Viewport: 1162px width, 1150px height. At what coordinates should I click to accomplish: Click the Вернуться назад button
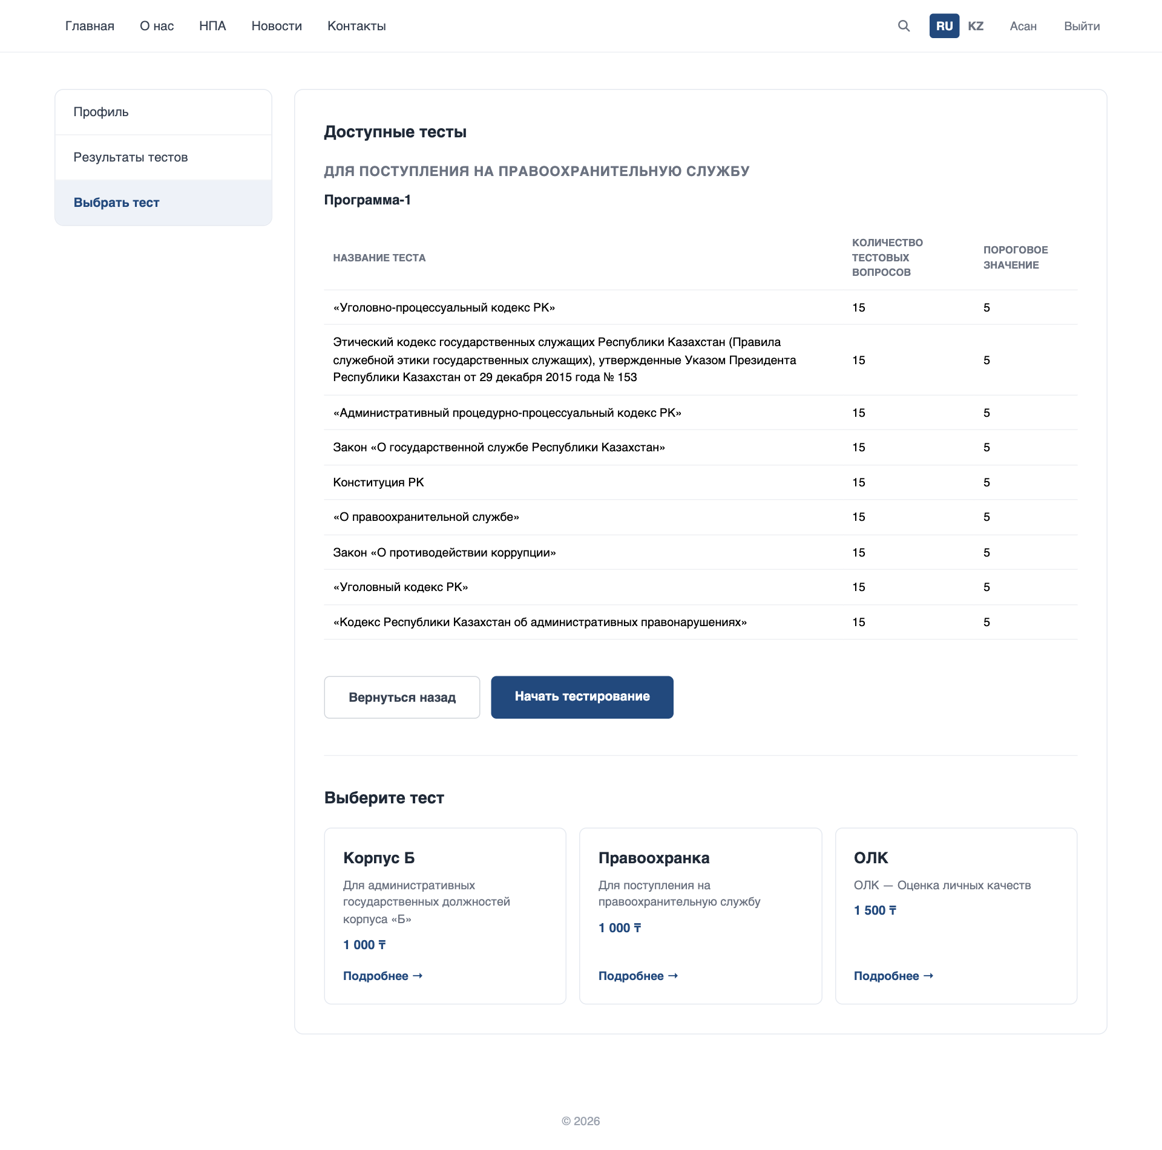(x=402, y=697)
